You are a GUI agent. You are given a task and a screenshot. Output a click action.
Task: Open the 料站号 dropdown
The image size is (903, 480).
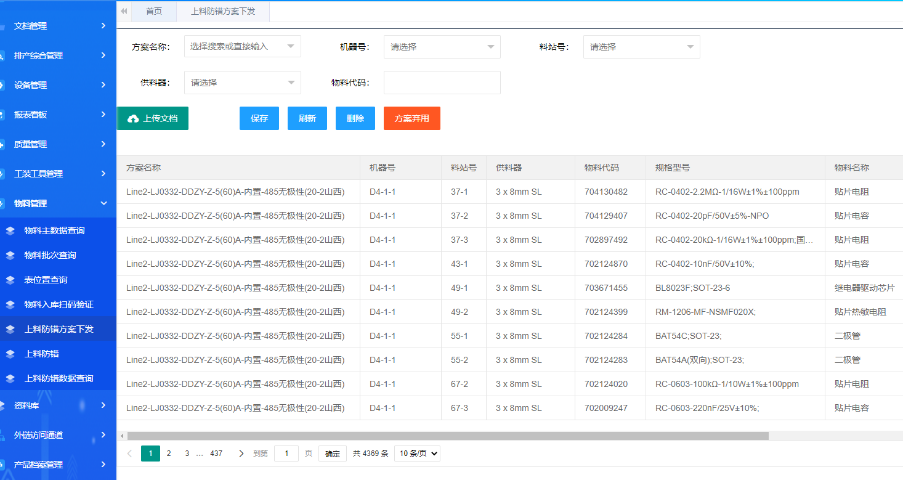[x=641, y=47]
